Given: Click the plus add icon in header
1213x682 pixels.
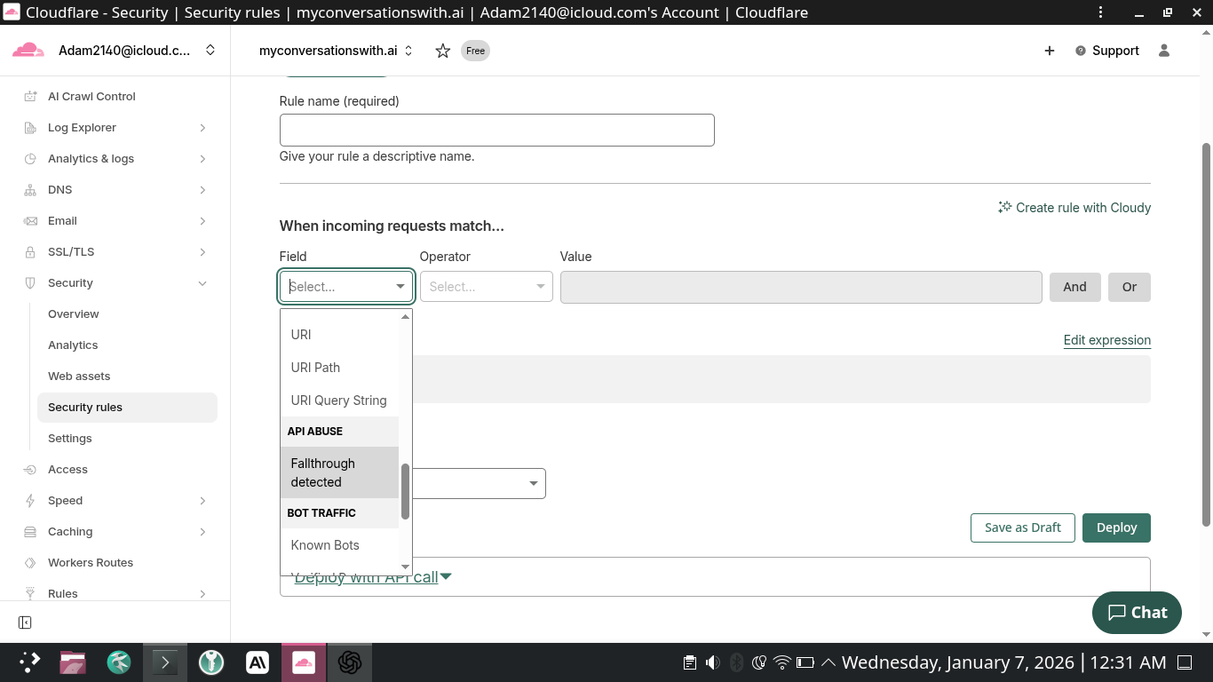Looking at the screenshot, I should [x=1049, y=51].
